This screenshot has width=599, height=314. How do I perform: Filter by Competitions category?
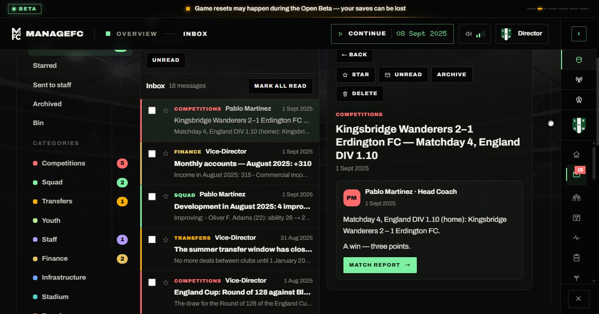(80, 163)
